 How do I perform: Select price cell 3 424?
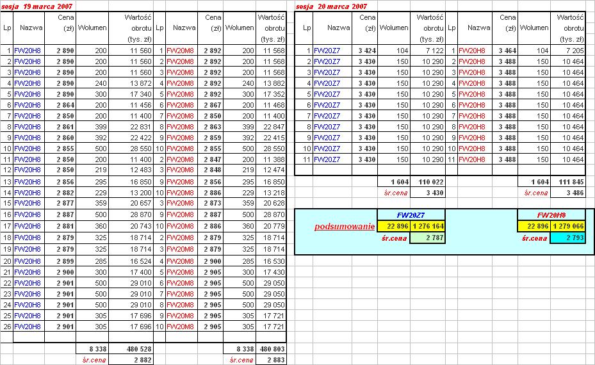(x=364, y=51)
